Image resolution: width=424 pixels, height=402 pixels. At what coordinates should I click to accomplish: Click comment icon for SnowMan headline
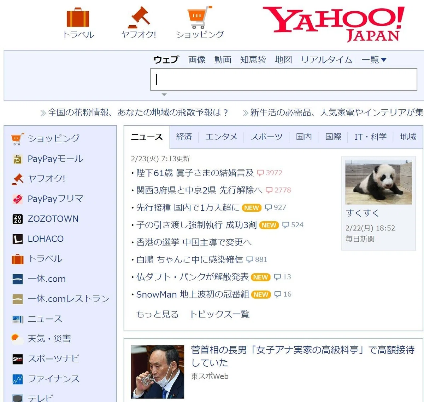278,294
